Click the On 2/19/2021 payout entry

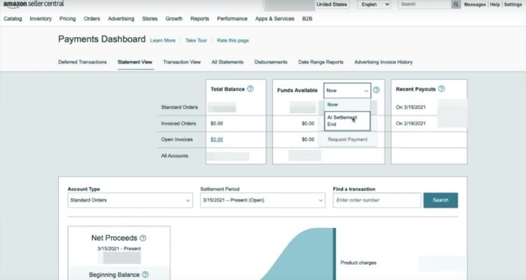point(410,123)
